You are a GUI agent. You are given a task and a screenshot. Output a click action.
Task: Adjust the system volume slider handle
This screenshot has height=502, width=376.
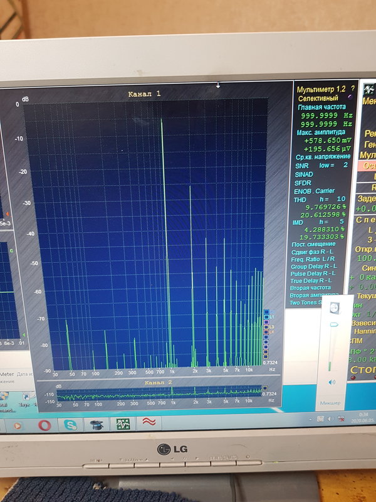point(333,324)
